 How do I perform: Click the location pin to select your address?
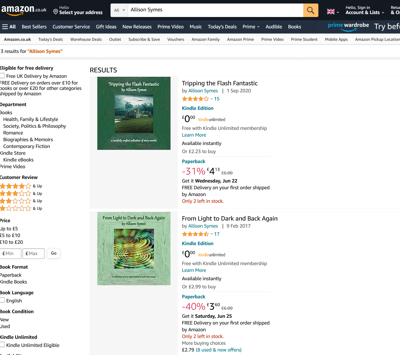(55, 11)
